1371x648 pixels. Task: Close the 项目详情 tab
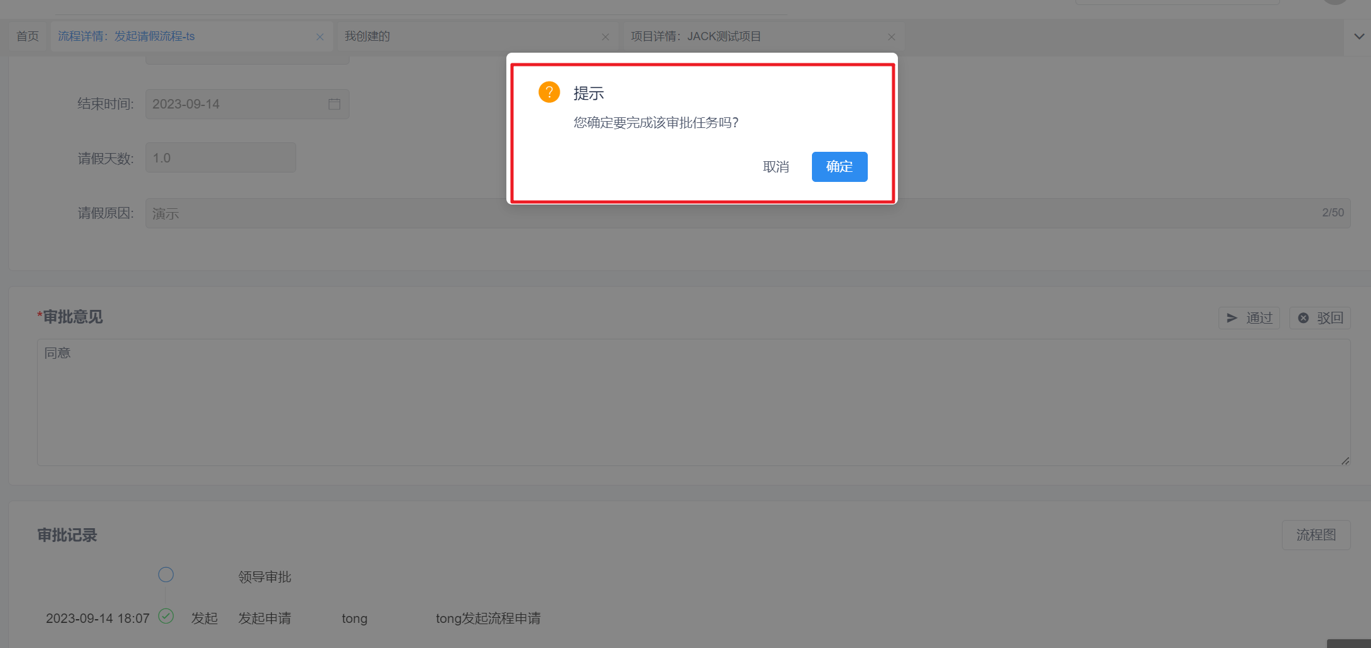[892, 37]
